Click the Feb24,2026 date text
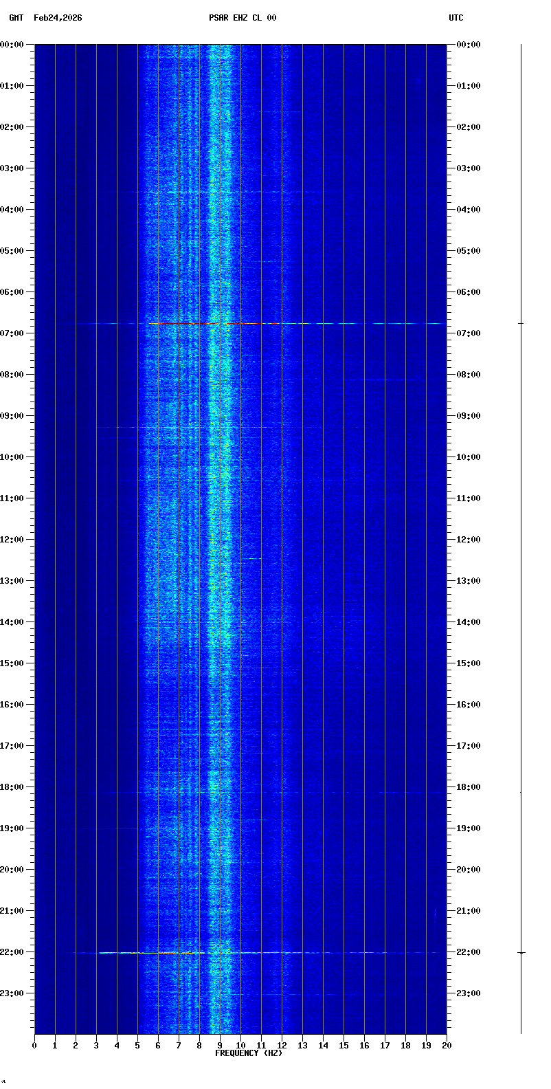This screenshot has width=551, height=1089. [x=58, y=18]
